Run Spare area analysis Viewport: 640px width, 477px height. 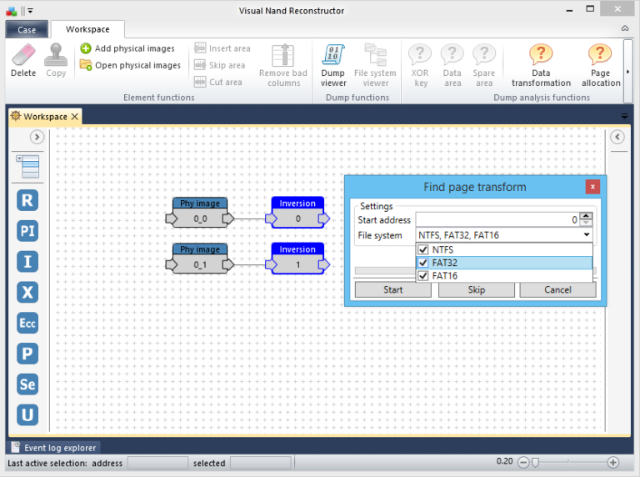(484, 65)
